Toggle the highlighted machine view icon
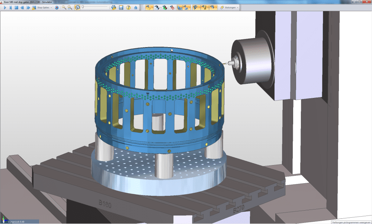This screenshot has width=372, height=224. [x=180, y=7]
